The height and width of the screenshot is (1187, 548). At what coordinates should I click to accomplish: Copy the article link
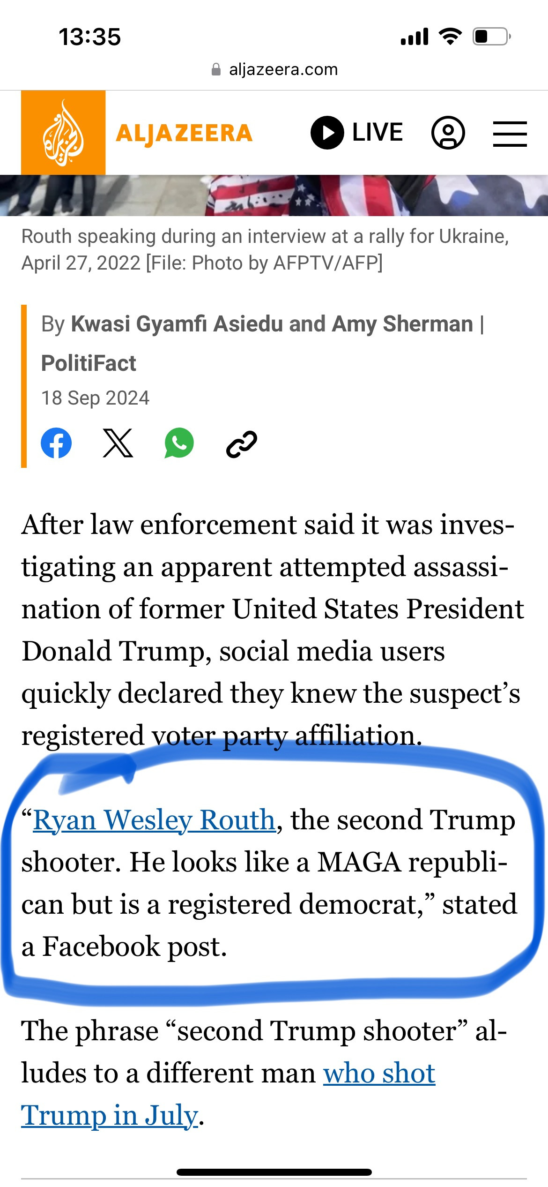coord(241,444)
